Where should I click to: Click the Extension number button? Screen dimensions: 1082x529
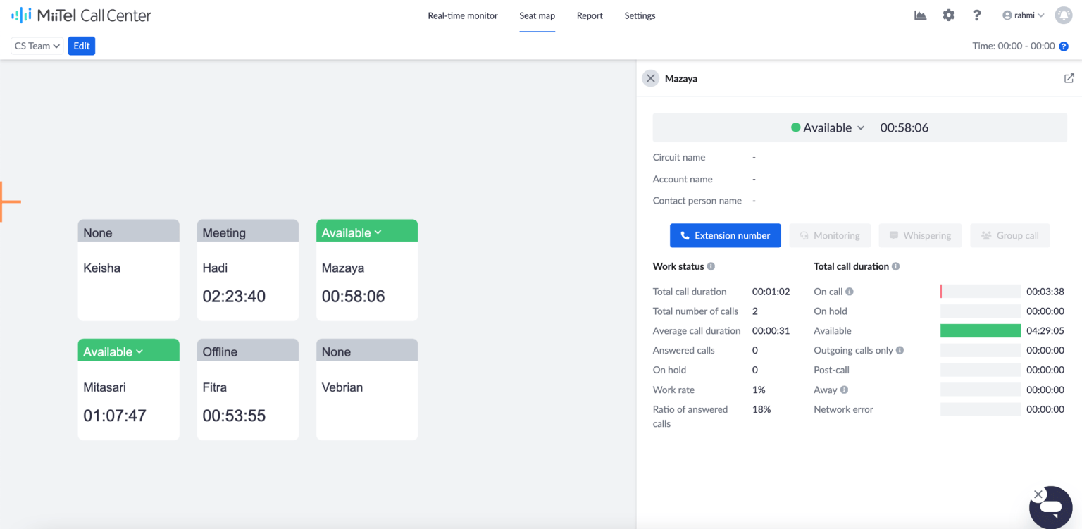(x=726, y=235)
